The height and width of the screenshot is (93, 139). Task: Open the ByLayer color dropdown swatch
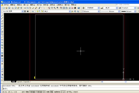coord(91,11)
